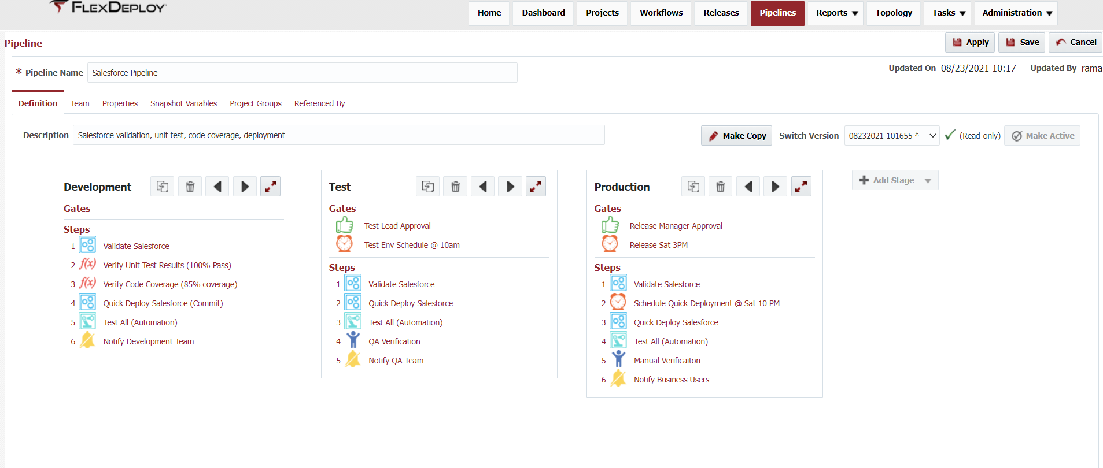Open Switch Version dropdown
This screenshot has width=1103, height=468.
point(892,136)
